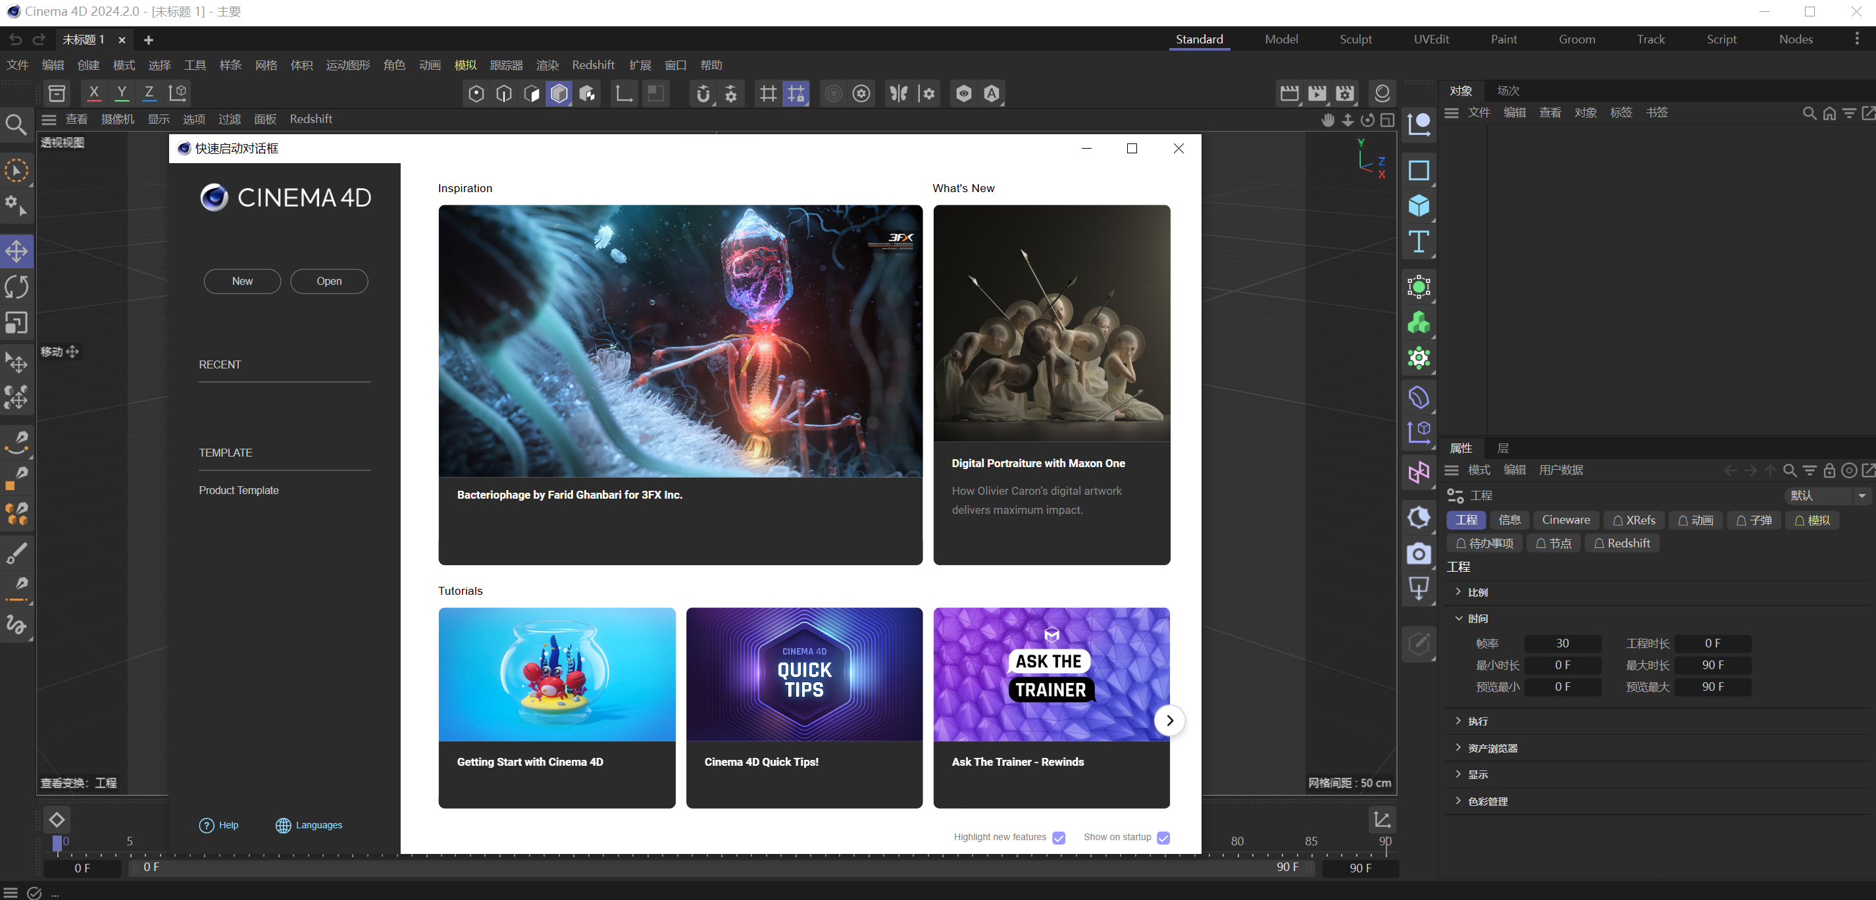Open the Render Settings clapperboard gear icon
Image resolution: width=1876 pixels, height=900 pixels.
tap(1345, 93)
